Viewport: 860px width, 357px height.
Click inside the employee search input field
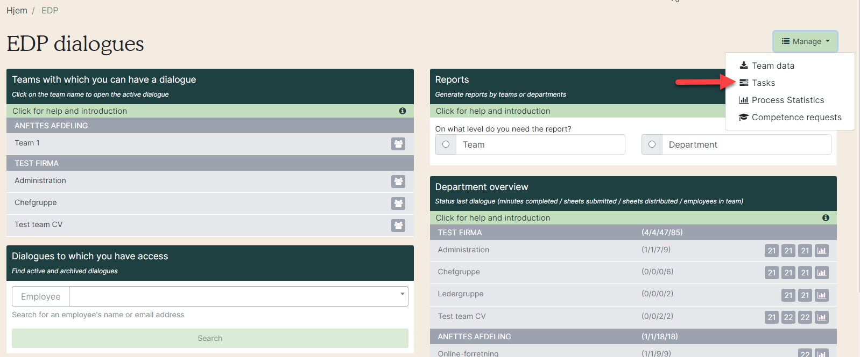click(x=238, y=296)
